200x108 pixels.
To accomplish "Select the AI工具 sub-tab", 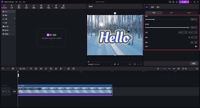I will point(189,12).
